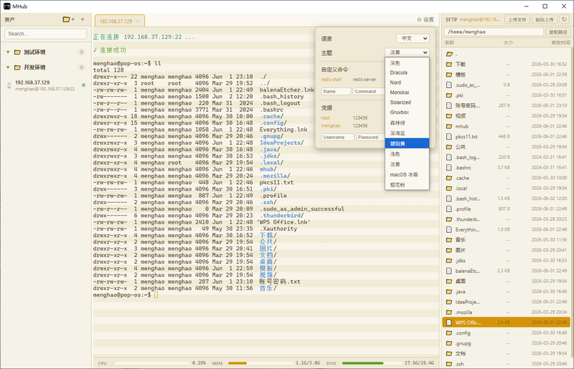Click folder icon of 视频 in SFTP
This screenshot has width=574, height=369.
tap(449, 116)
